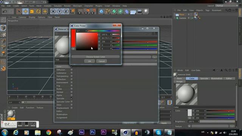Screen dimensions: 242x136
Task: Switch to the Basic tab in the Attribute Manager
Action: pyautogui.click(x=179, y=79)
